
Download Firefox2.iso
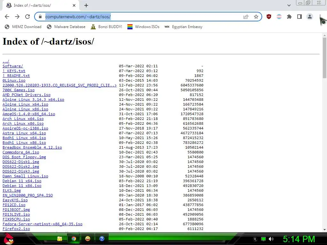click(16, 229)
